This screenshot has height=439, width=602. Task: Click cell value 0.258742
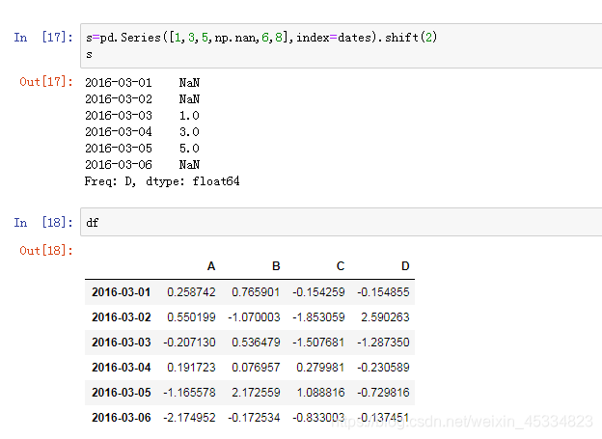191,292
